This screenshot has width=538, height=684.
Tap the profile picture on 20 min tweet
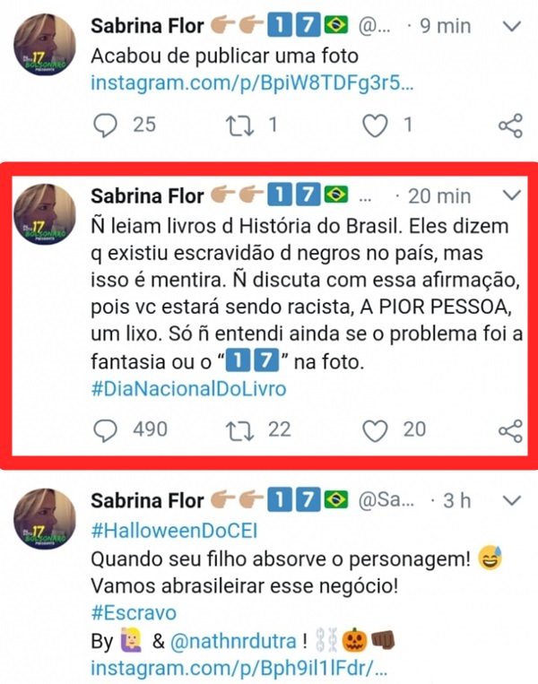[45, 213]
